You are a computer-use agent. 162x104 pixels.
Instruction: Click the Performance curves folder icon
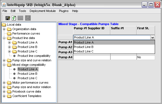[x=9, y=33]
